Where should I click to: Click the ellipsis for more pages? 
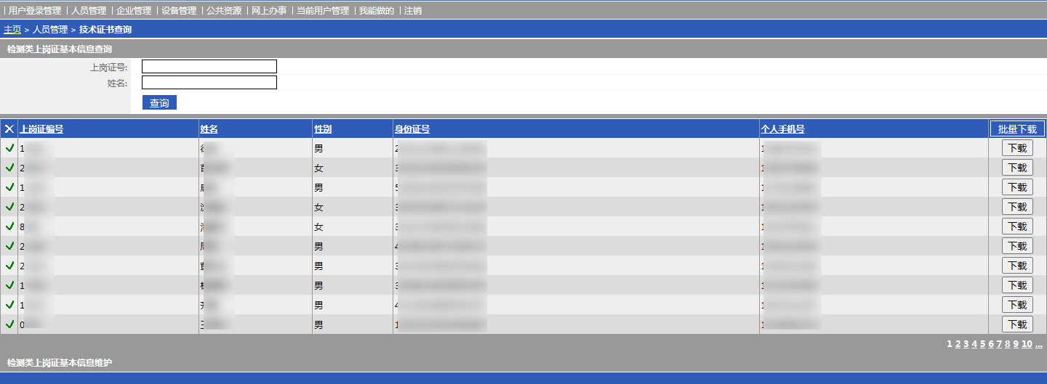[x=1038, y=344]
